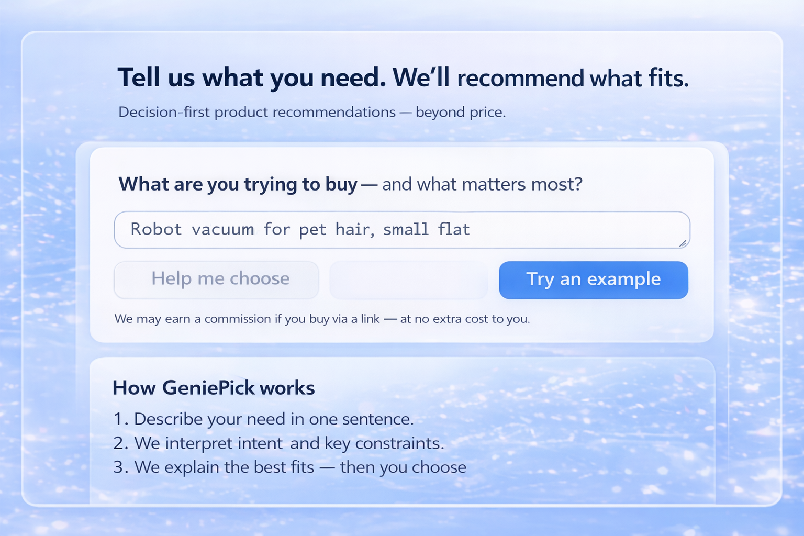Click 'small flat' text in the input

427,229
